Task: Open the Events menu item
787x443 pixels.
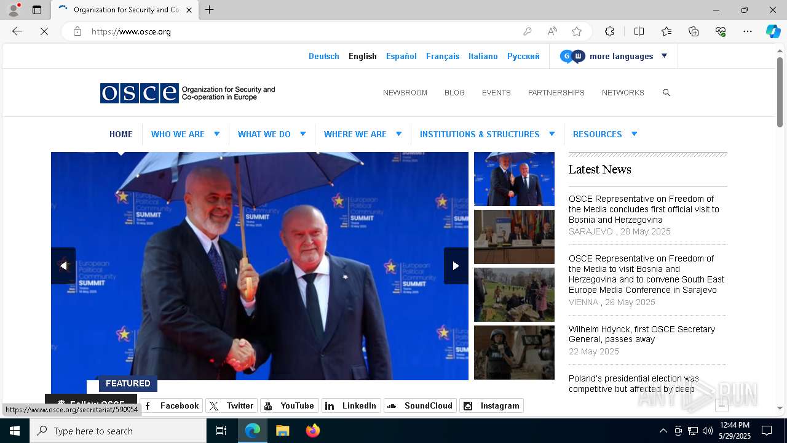Action: 496,92
